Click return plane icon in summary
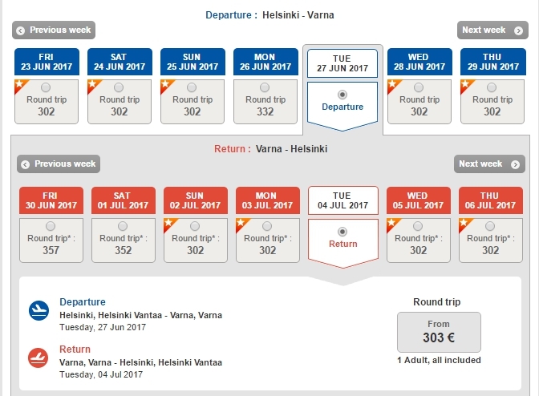This screenshot has height=396, width=539. 38,358
